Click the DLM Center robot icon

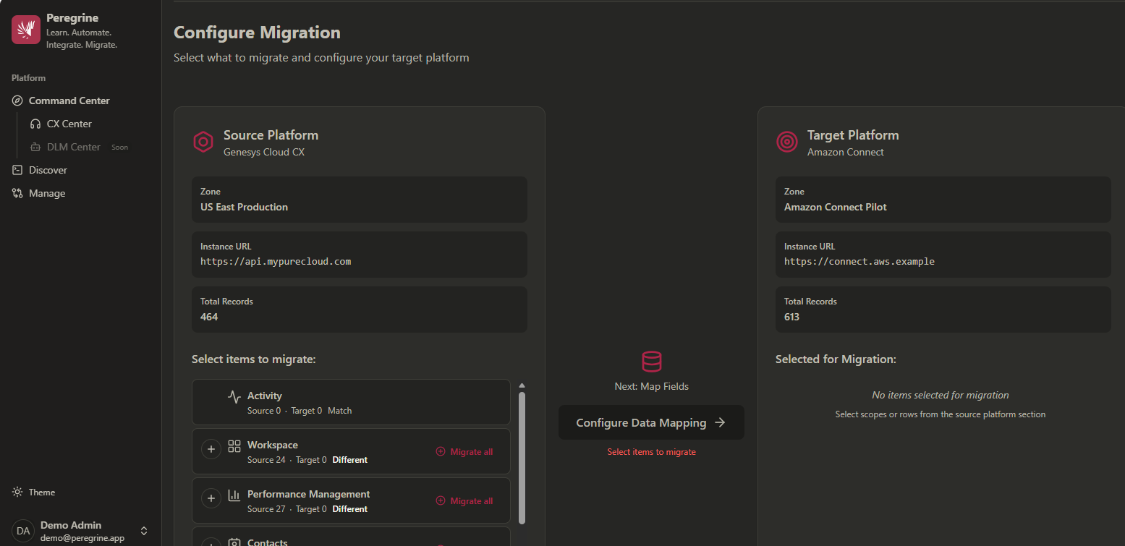click(35, 147)
